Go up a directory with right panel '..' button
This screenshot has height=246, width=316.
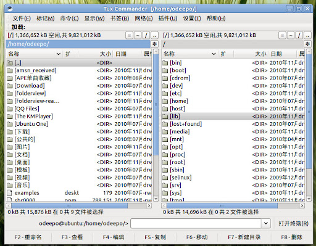click(307, 35)
